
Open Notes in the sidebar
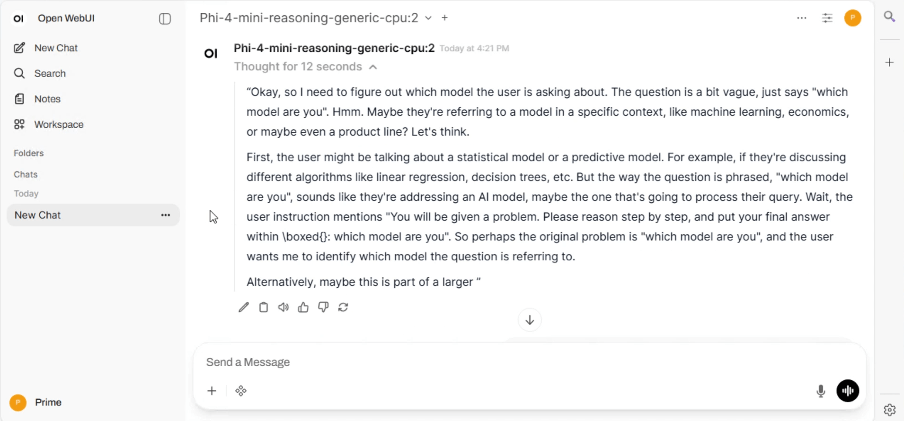click(x=47, y=99)
